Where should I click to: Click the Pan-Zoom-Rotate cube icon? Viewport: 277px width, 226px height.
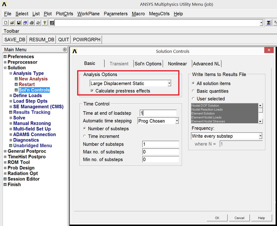tap(25, 23)
